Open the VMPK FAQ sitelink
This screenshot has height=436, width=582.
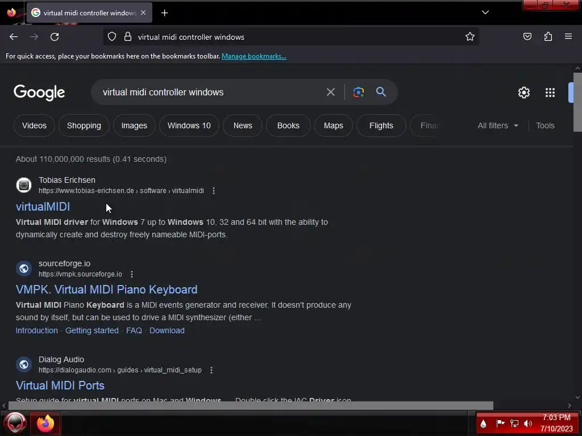[134, 330]
